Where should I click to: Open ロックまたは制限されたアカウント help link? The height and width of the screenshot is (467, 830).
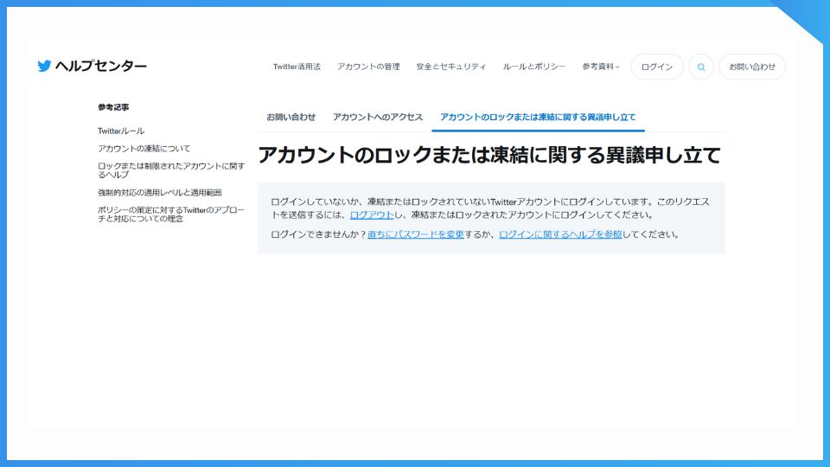(x=171, y=170)
